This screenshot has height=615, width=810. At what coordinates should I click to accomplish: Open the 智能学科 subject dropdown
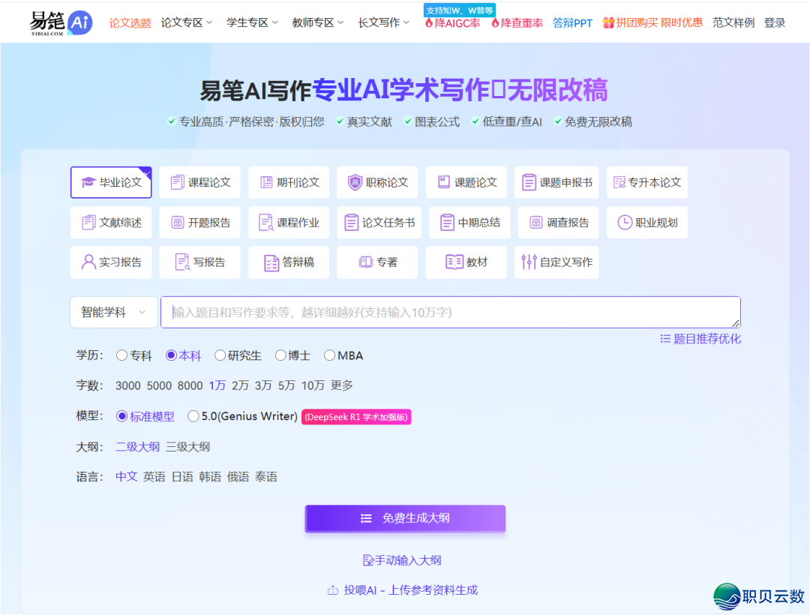(114, 312)
